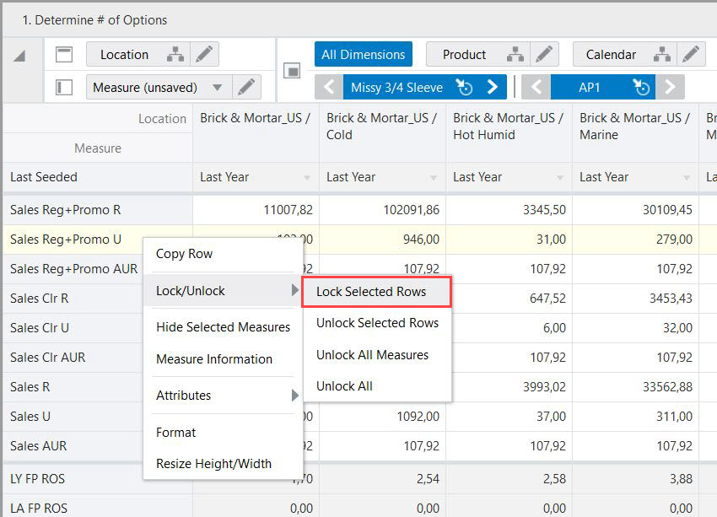Screen dimensions: 717x517
Task: Edit Calendar dimension with pencil icon
Action: point(691,54)
